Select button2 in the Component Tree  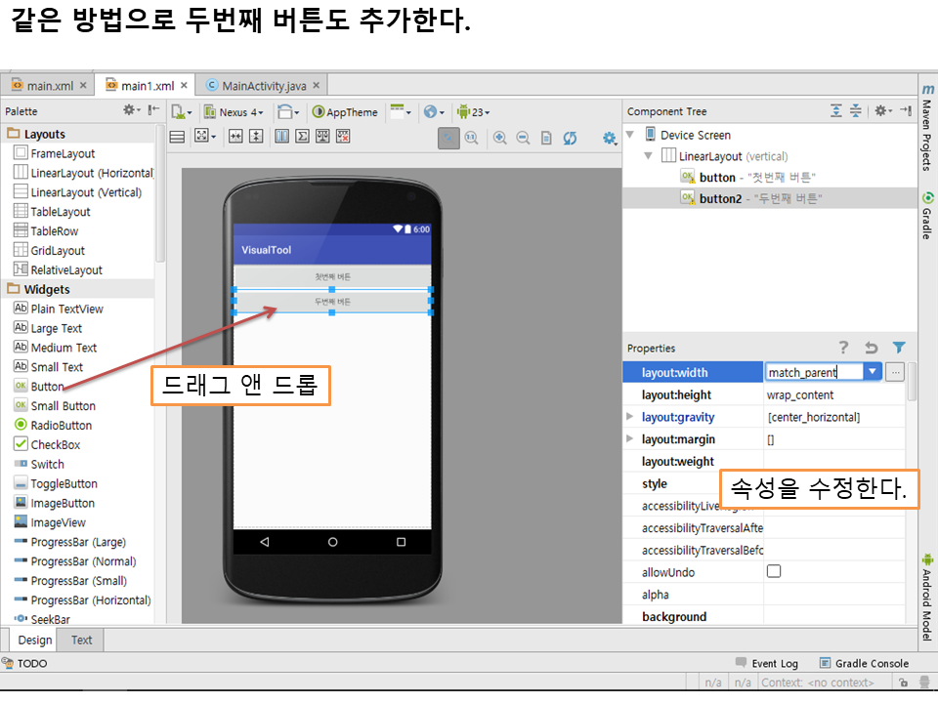point(720,198)
